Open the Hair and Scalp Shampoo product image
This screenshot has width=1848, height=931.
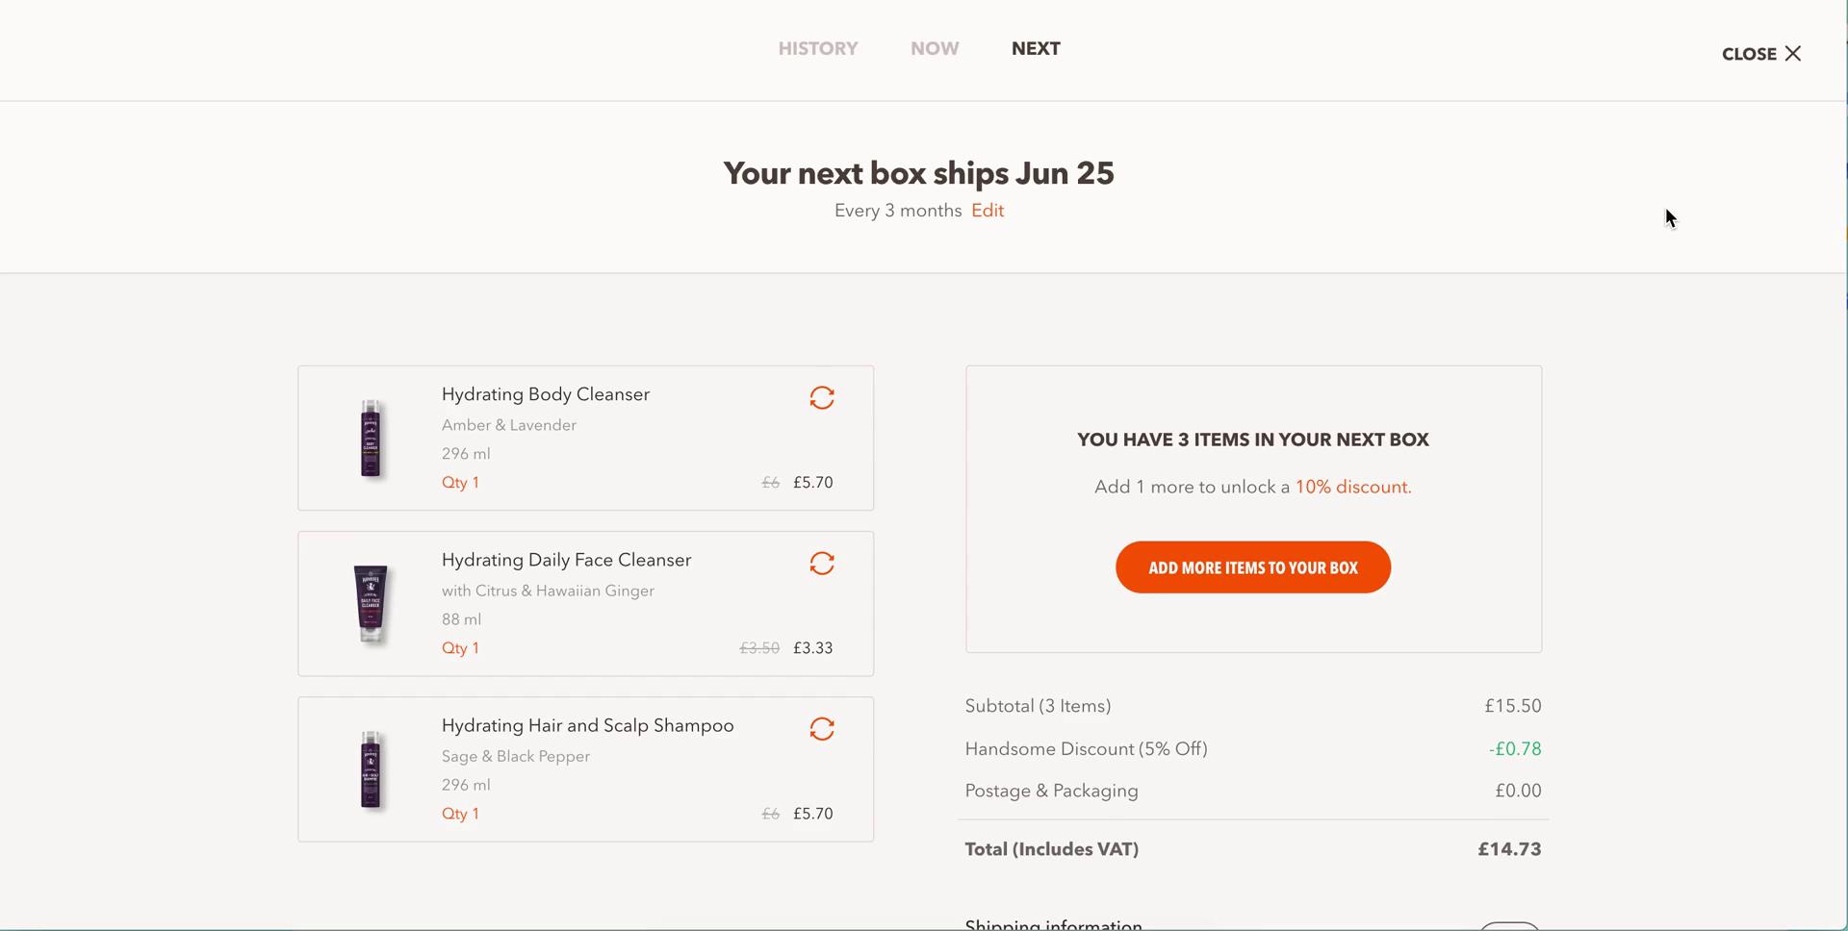371,769
